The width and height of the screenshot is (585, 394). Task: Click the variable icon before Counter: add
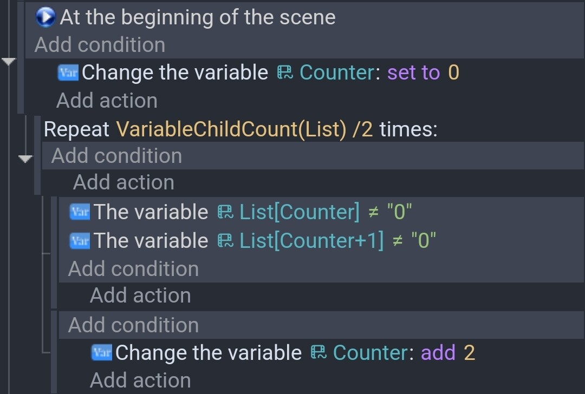318,353
